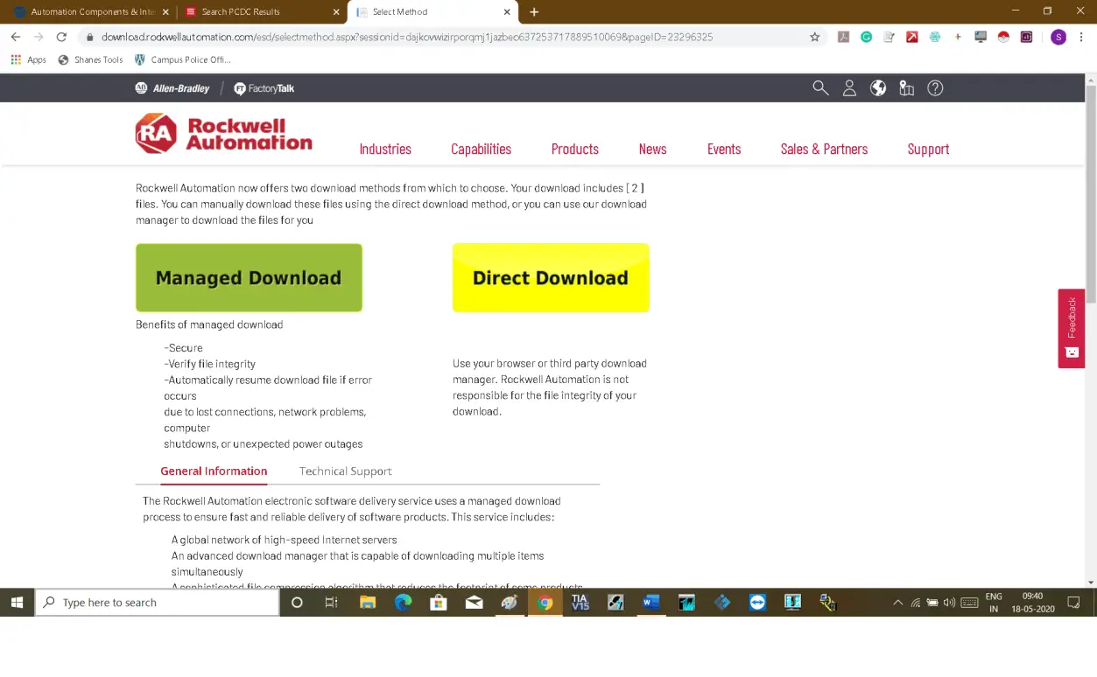Click the red pickaxe extension icon
This screenshot has height=677, width=1097.
click(x=911, y=37)
